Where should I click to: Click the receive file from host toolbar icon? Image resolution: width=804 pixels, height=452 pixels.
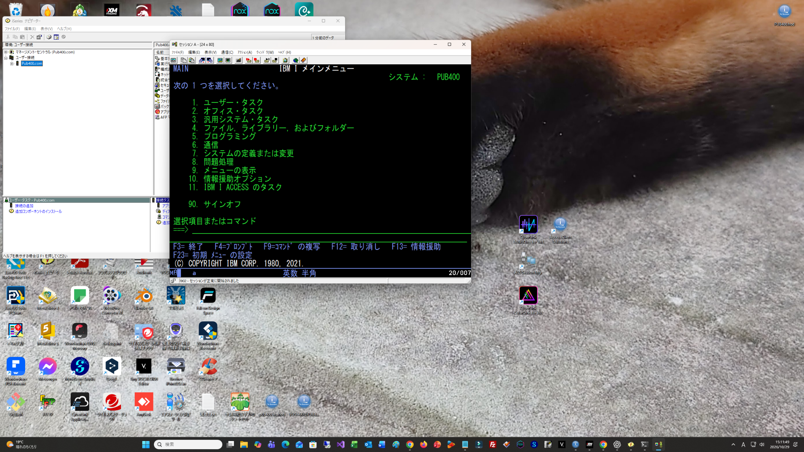coord(210,60)
